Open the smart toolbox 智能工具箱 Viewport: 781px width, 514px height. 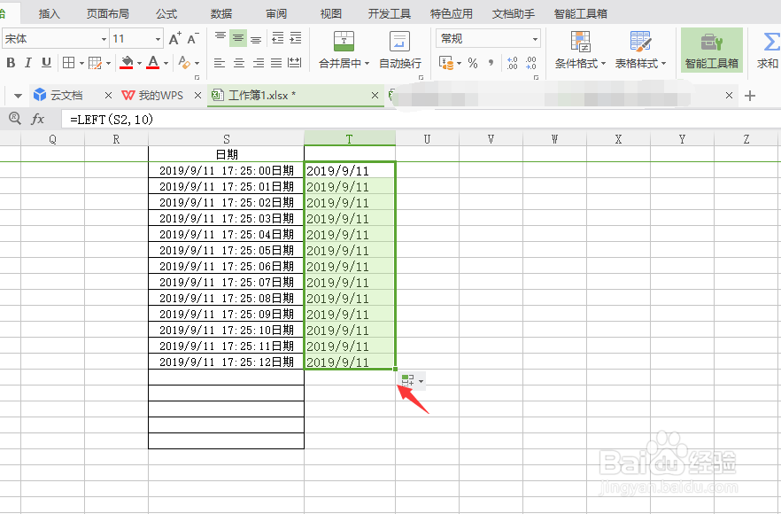coord(712,51)
